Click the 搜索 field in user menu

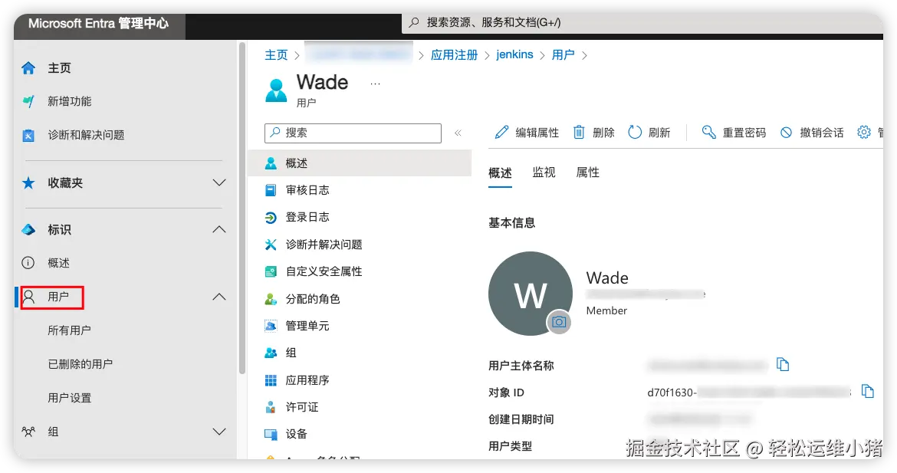(x=353, y=133)
